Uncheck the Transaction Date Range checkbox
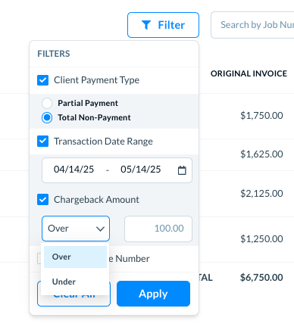The width and height of the screenshot is (294, 330). (43, 142)
